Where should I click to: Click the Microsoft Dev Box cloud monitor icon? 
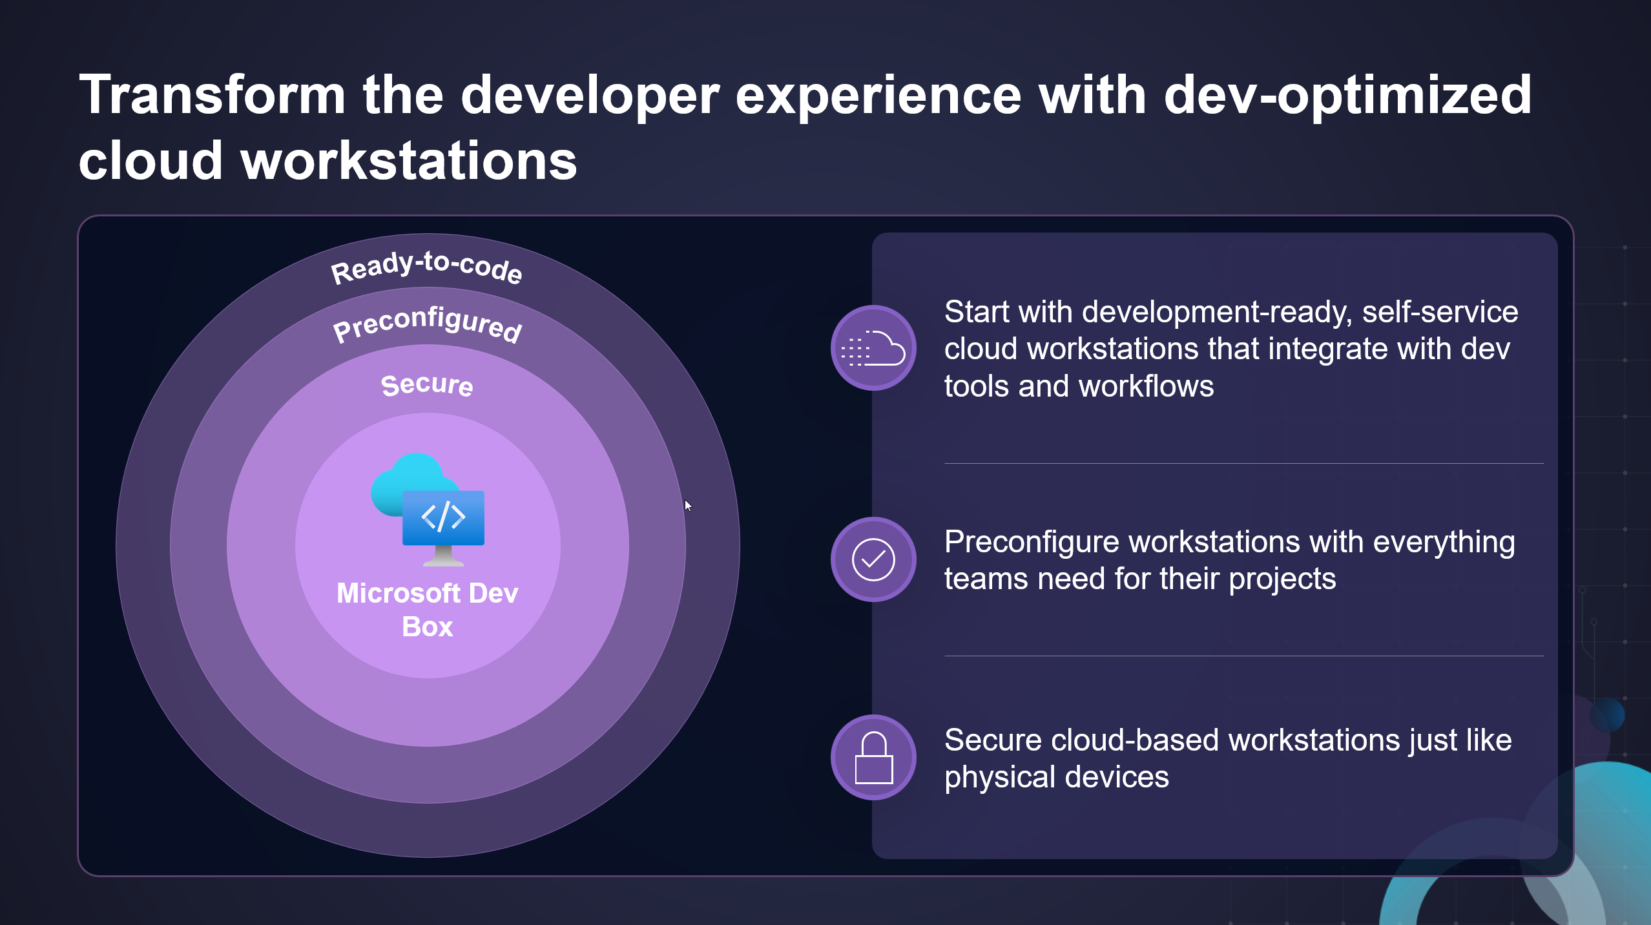[428, 510]
